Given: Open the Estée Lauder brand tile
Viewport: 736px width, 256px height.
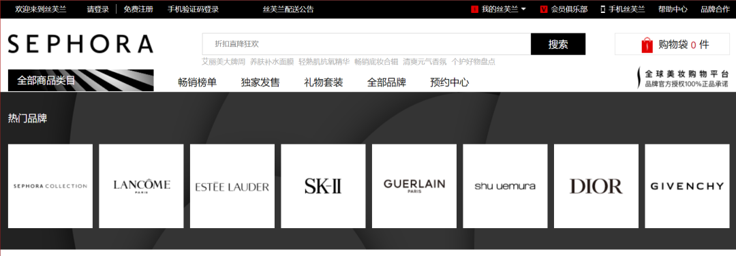Looking at the screenshot, I should [x=232, y=186].
